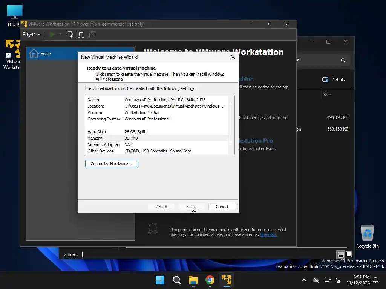Select the 553,153 KB file entry

click(337, 129)
